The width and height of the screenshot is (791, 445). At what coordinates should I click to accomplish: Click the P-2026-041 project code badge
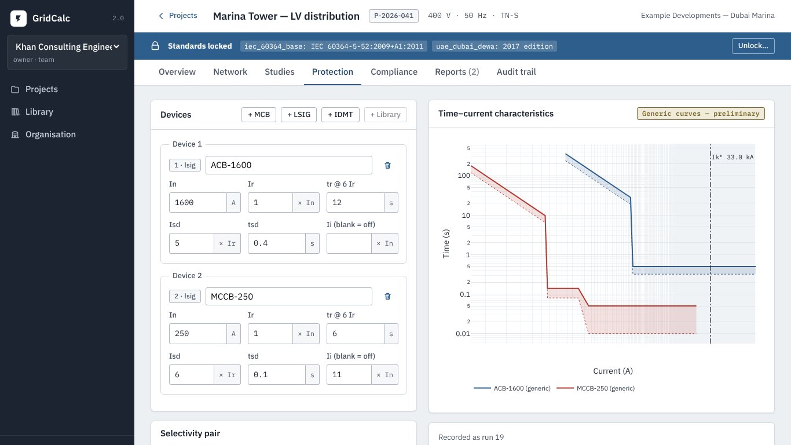click(394, 16)
